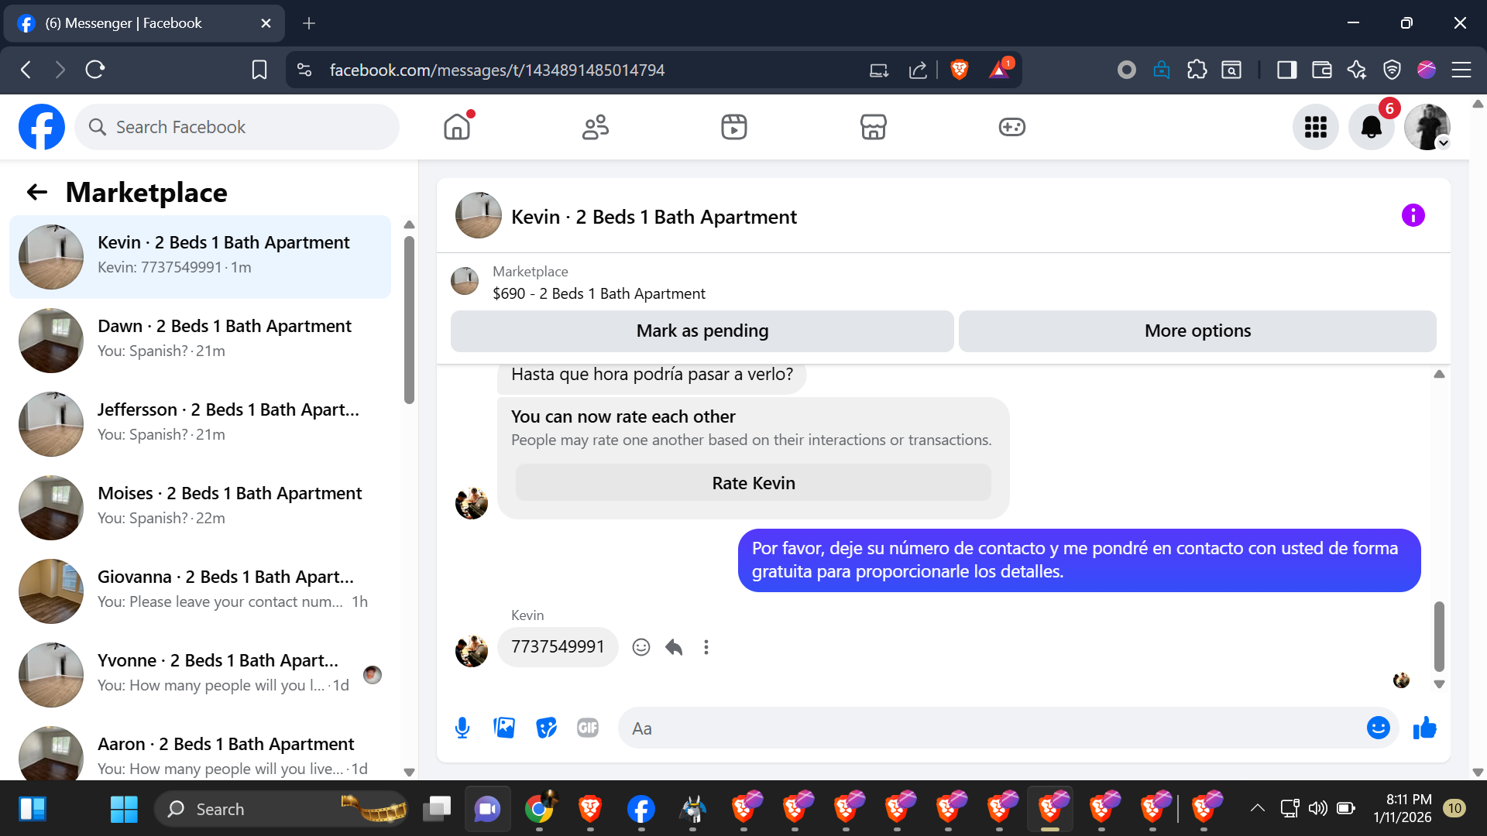Open volume control in system tray

tap(1317, 808)
